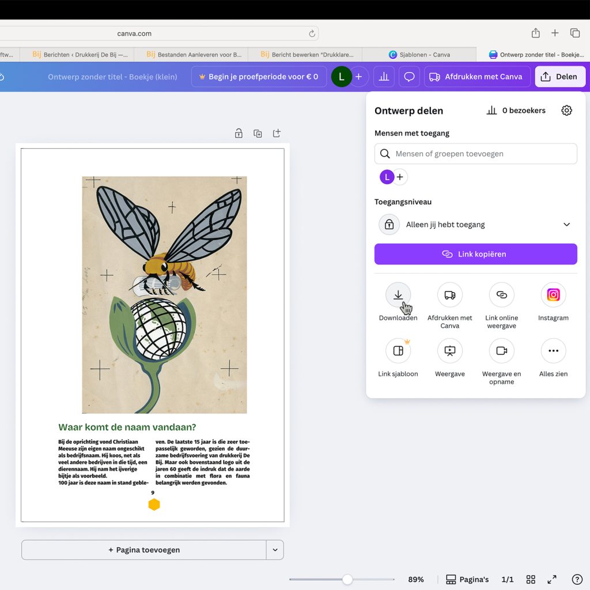Screen dimensions: 590x590
Task: Open share settings gear icon
Action: (x=566, y=111)
